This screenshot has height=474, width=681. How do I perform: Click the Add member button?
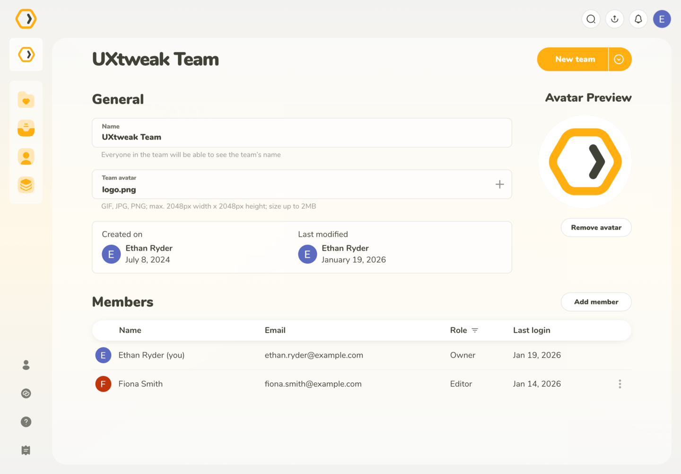tap(596, 302)
